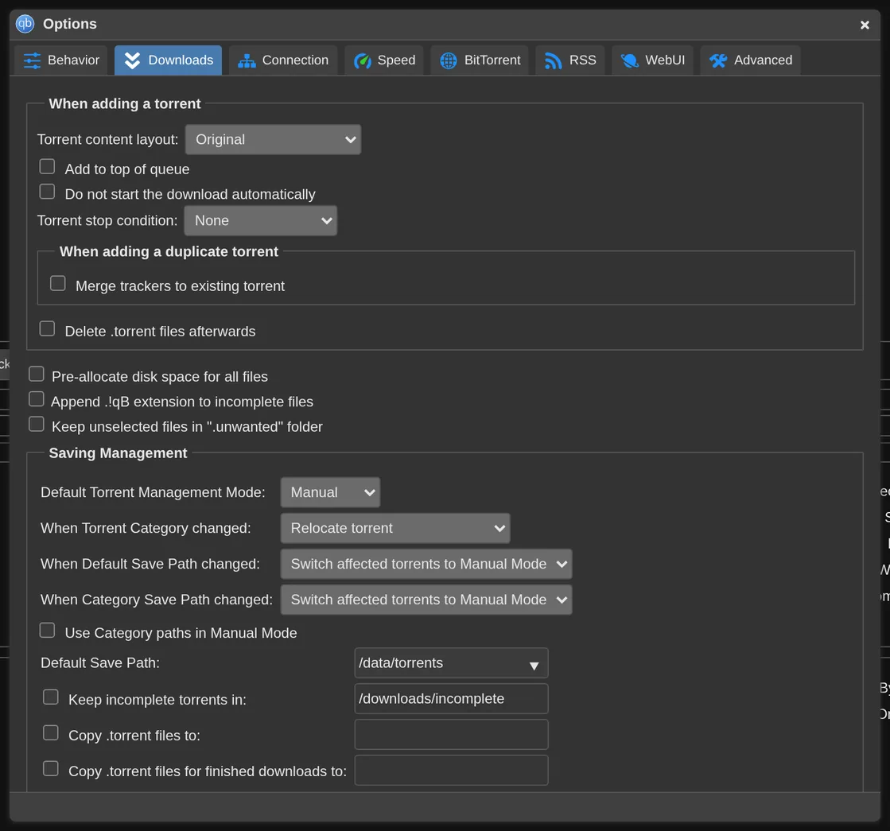
Task: Check Copy .torrent files to checkbox
Action: 51,733
